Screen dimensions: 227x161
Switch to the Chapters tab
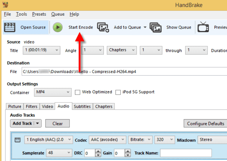pyautogui.click(x=104, y=106)
